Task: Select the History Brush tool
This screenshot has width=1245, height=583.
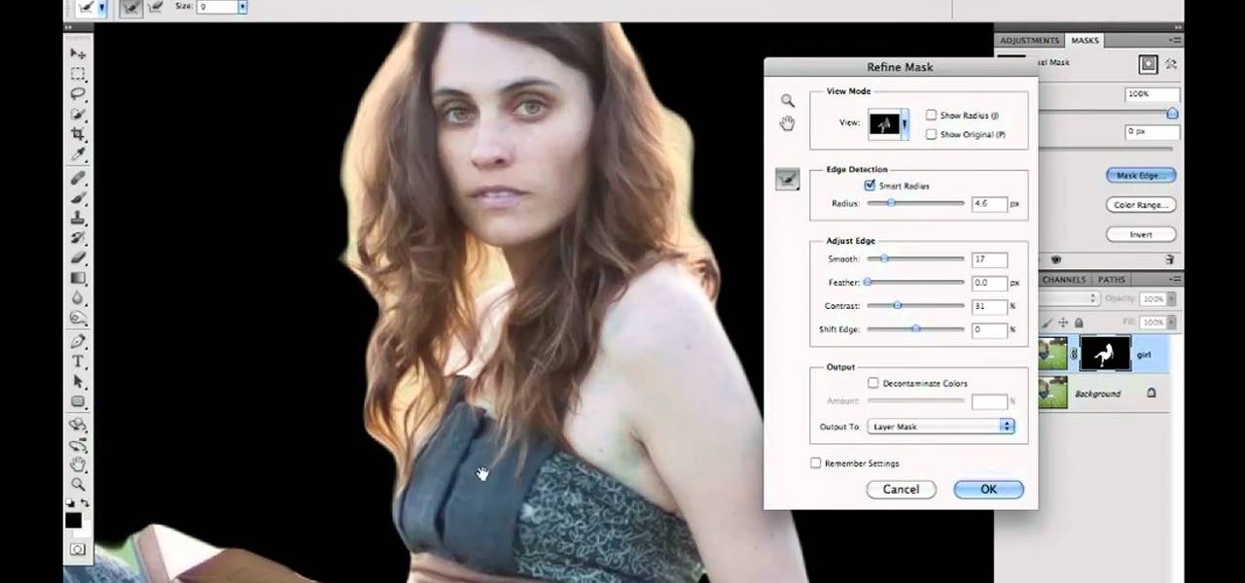Action: 78,237
